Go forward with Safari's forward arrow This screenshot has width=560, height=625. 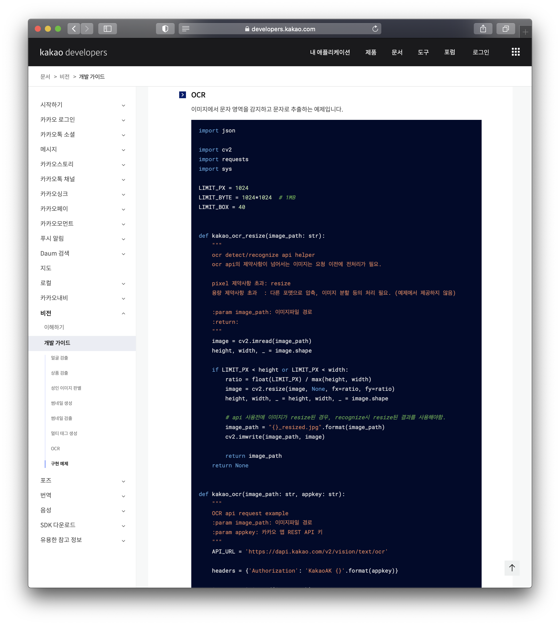click(87, 29)
